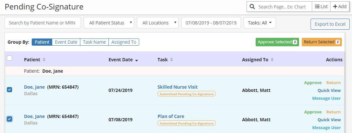Click Assigned To sort arrows
Image resolution: width=352 pixels, height=133 pixels.
coord(272,60)
